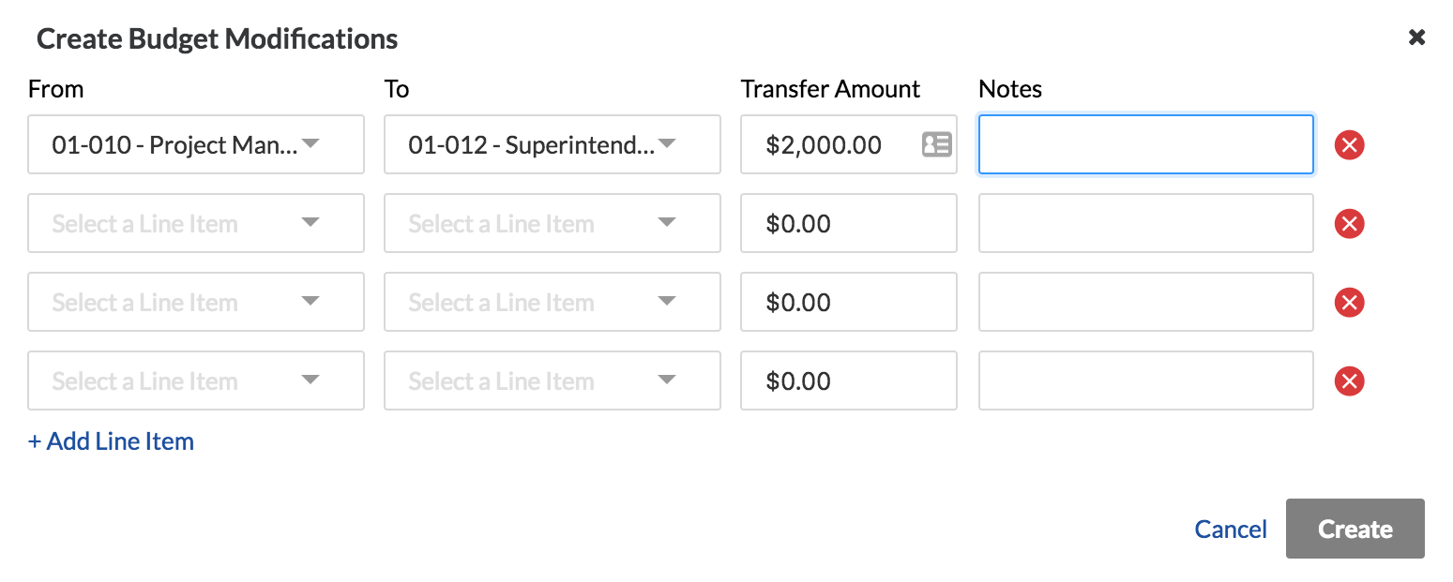Add a new line item

[111, 440]
